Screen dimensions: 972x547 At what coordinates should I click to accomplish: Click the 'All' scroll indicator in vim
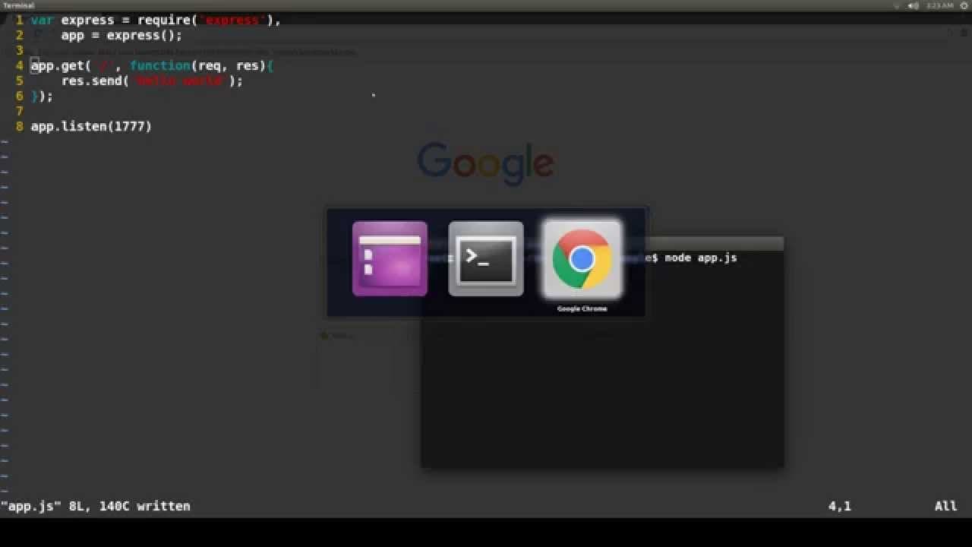945,506
